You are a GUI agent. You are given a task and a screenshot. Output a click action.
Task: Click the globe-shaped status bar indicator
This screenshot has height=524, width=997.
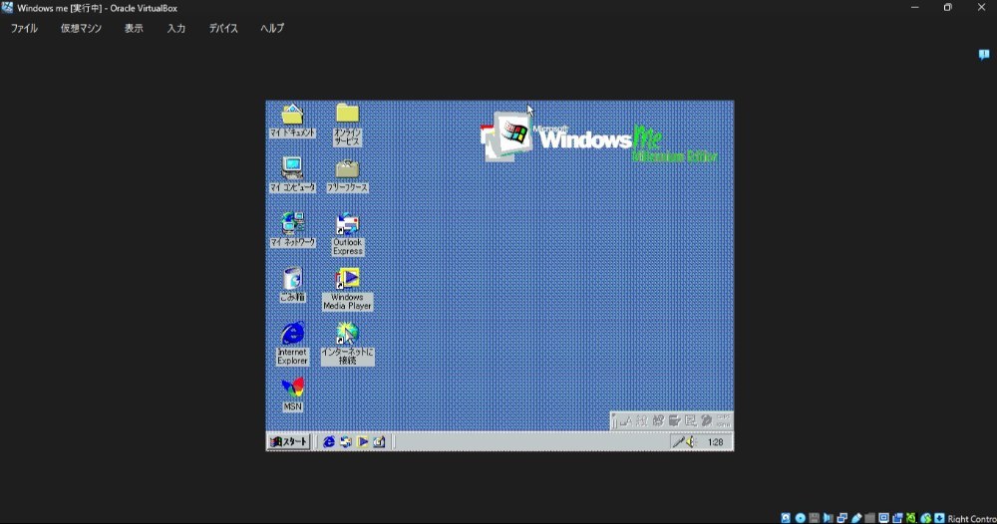tap(926, 518)
